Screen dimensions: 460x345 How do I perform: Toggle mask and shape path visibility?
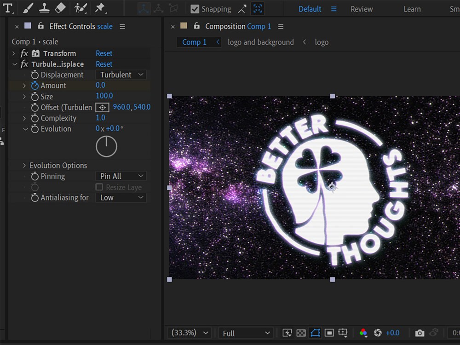point(315,332)
